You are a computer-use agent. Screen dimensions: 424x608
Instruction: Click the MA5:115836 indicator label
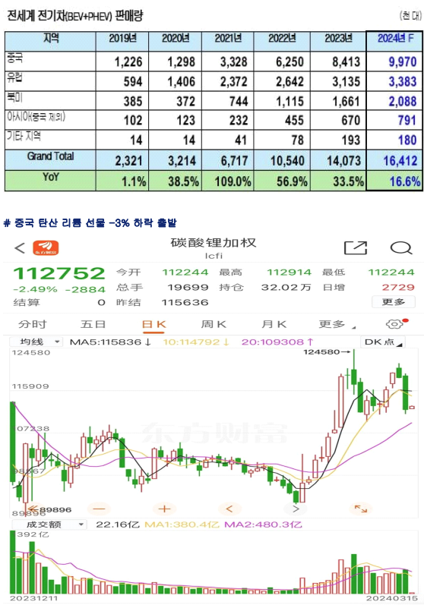click(x=111, y=342)
